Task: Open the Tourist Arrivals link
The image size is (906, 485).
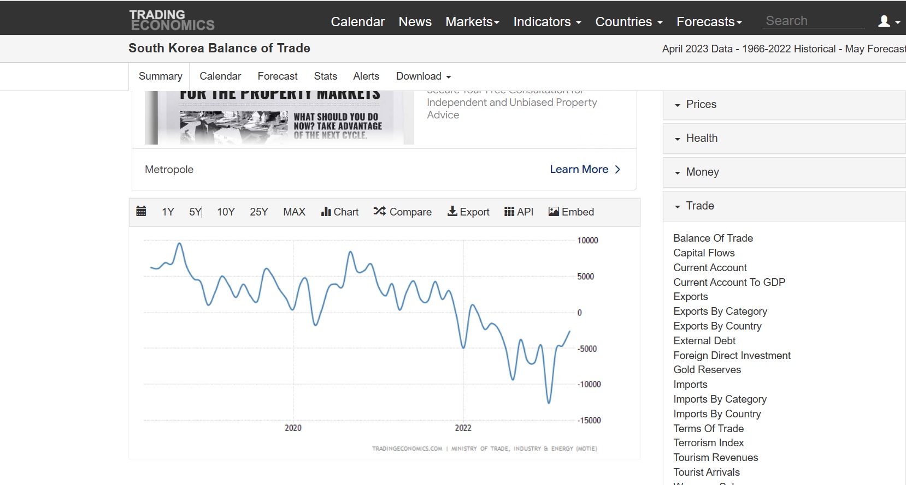Action: click(707, 472)
